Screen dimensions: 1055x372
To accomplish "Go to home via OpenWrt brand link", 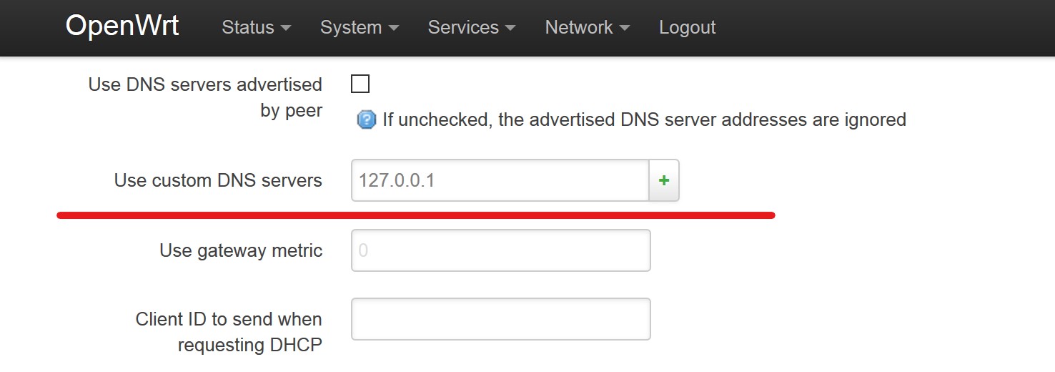I will click(x=122, y=26).
